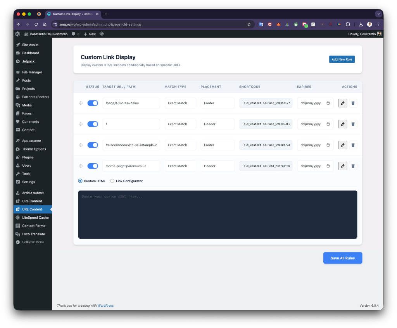Bookmark this page with star icon
Screen dimensions: 397x328
click(x=249, y=24)
